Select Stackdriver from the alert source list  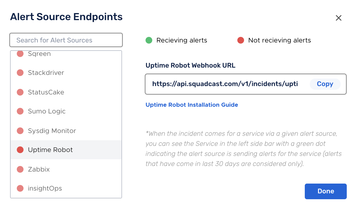point(66,73)
